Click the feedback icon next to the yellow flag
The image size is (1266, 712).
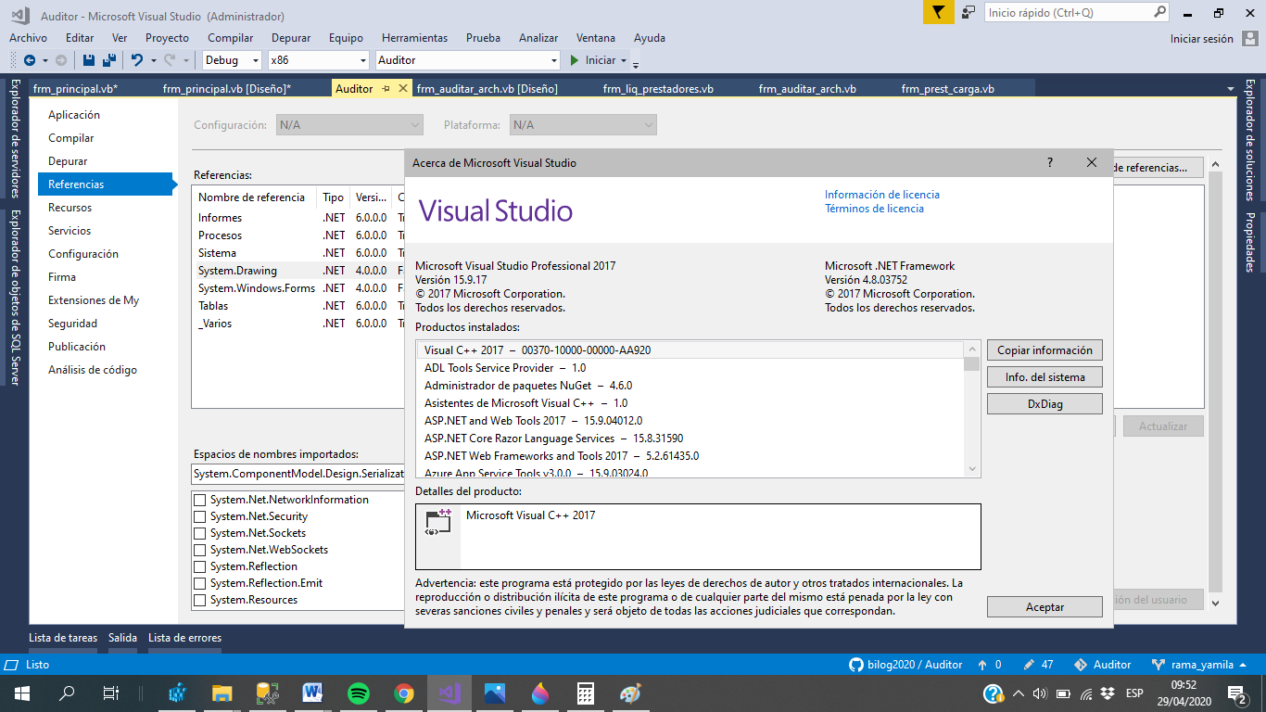coord(968,12)
